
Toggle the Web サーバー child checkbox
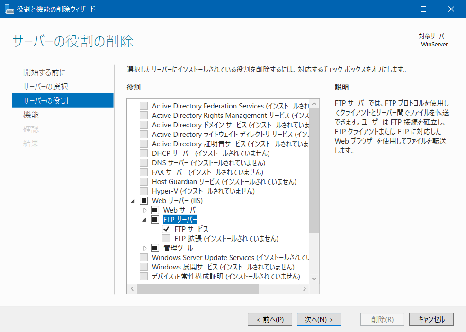click(155, 210)
